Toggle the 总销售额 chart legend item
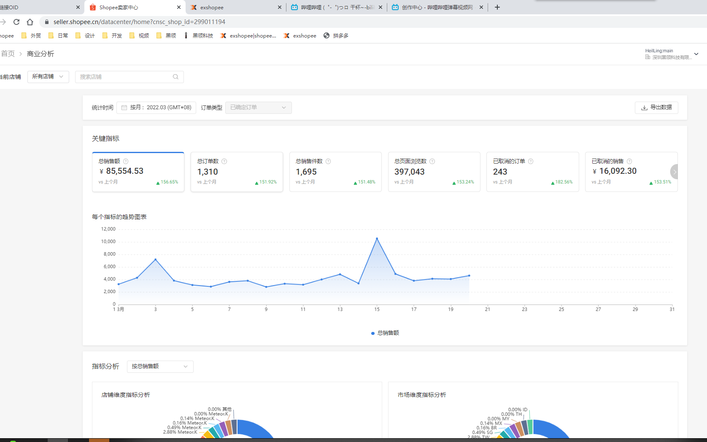This screenshot has height=442, width=707. [385, 333]
